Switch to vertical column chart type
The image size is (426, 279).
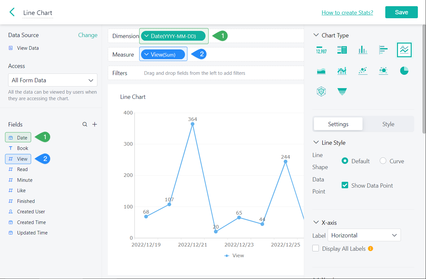click(362, 50)
